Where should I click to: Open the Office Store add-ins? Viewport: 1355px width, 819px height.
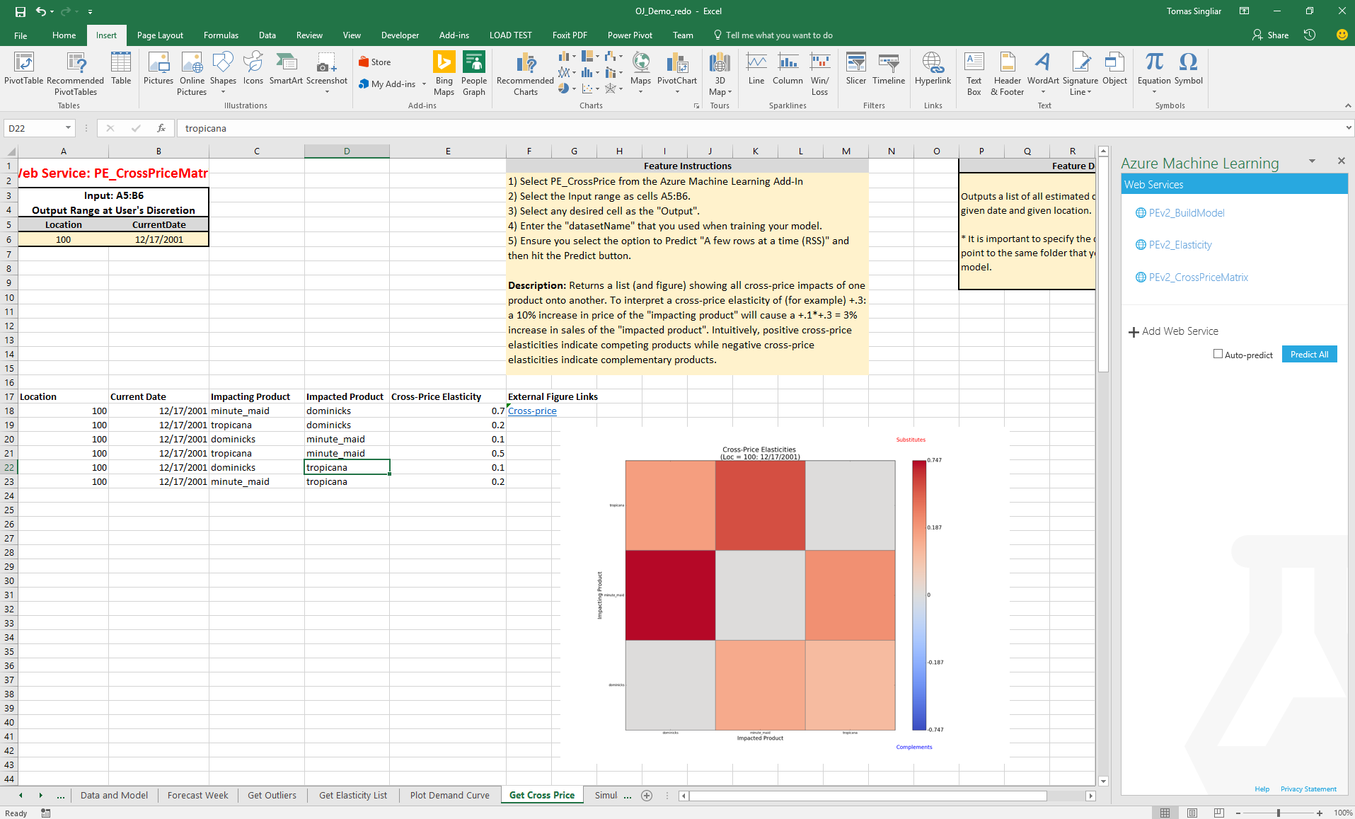point(375,62)
